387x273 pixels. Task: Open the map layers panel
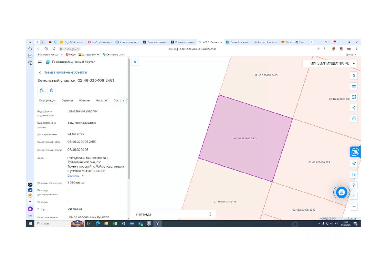pyautogui.click(x=354, y=75)
